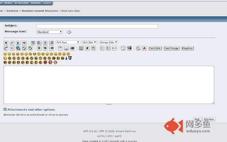Open My Messages menu
Image resolution: width=227 pixels, height=142 pixels.
[22, 3]
